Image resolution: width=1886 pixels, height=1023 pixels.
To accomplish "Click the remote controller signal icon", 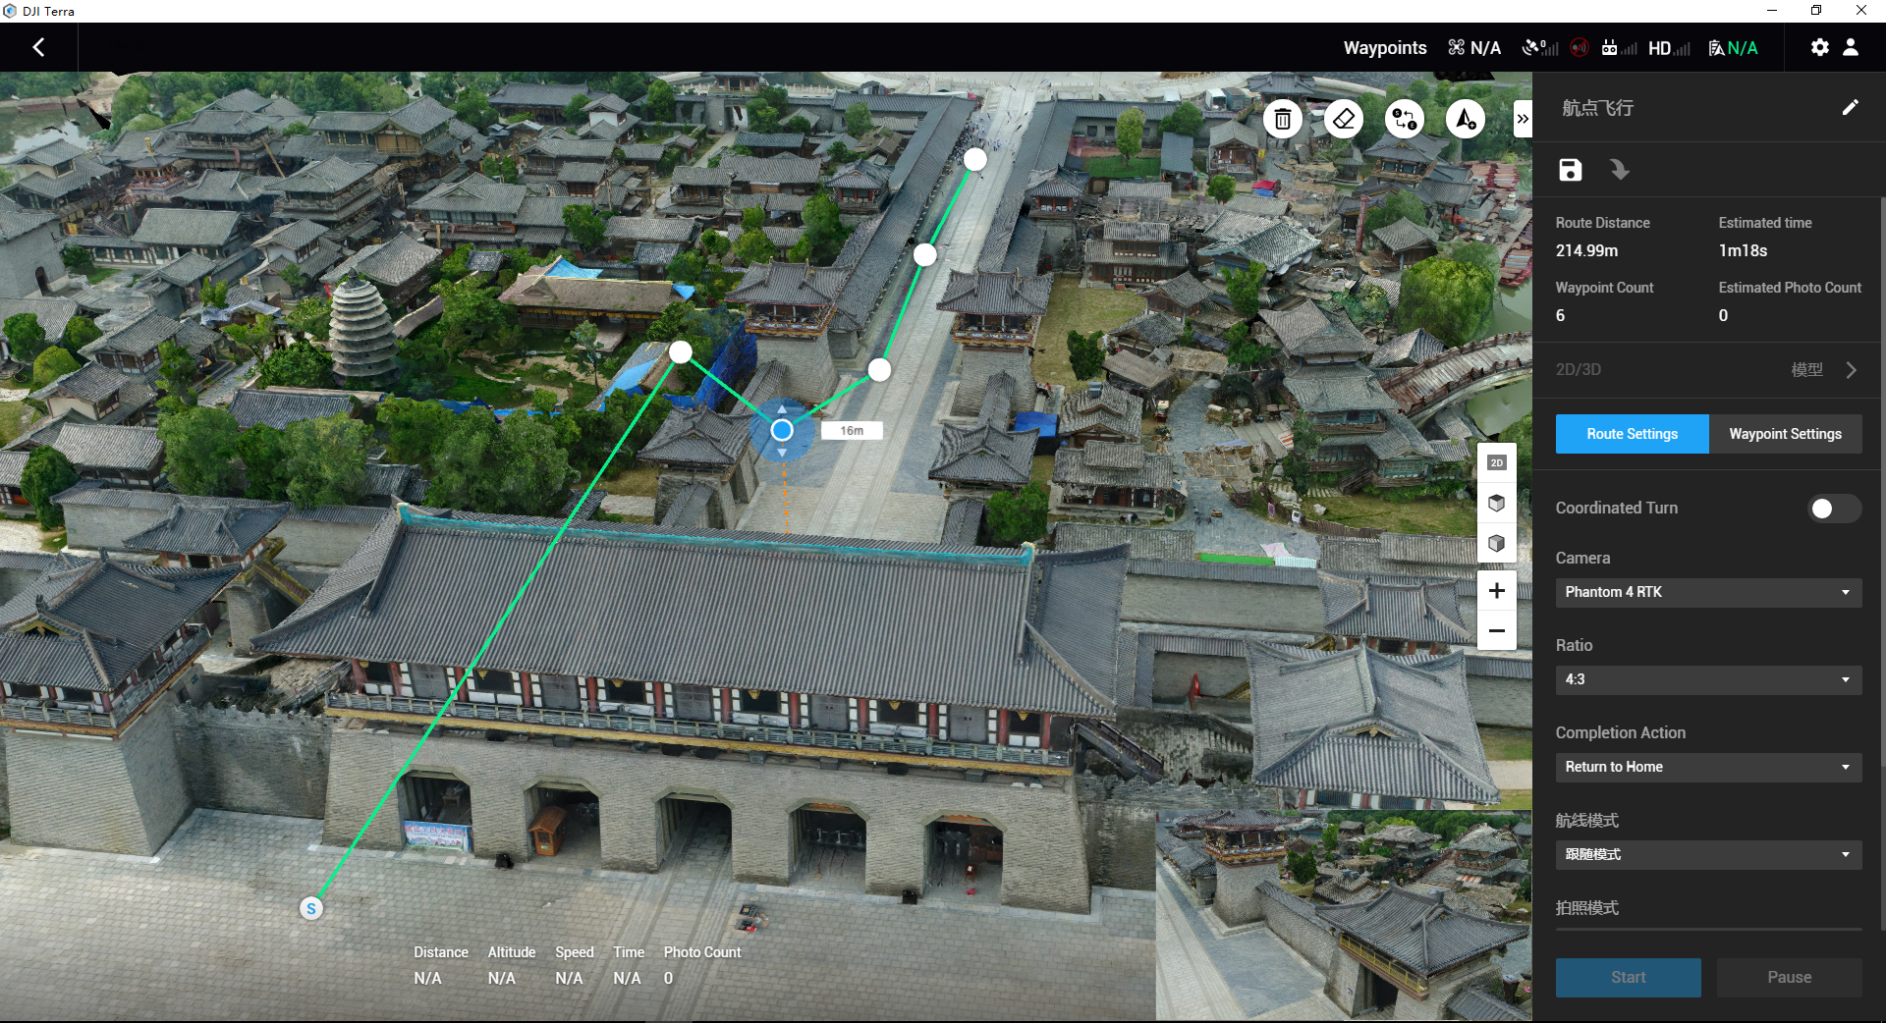I will click(1619, 48).
